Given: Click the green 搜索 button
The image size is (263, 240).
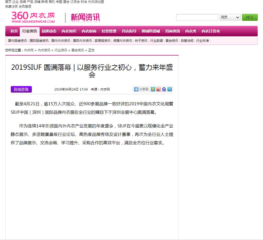Looking at the screenshot, I should click(x=250, y=17).
